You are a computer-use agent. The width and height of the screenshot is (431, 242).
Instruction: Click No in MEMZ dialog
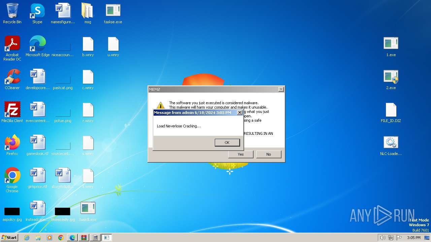pyautogui.click(x=268, y=154)
